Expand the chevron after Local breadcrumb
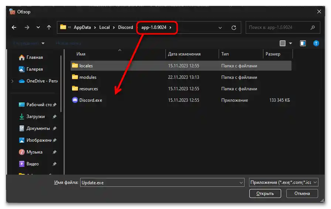Viewport: 331px width, 209px height. 114,28
